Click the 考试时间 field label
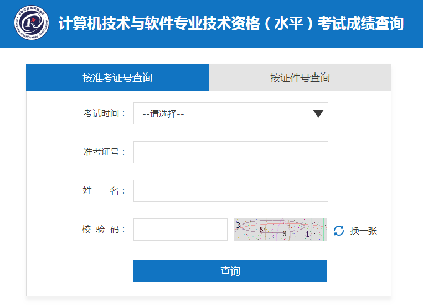 coord(105,113)
